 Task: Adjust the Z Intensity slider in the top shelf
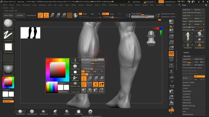pos(112,17)
